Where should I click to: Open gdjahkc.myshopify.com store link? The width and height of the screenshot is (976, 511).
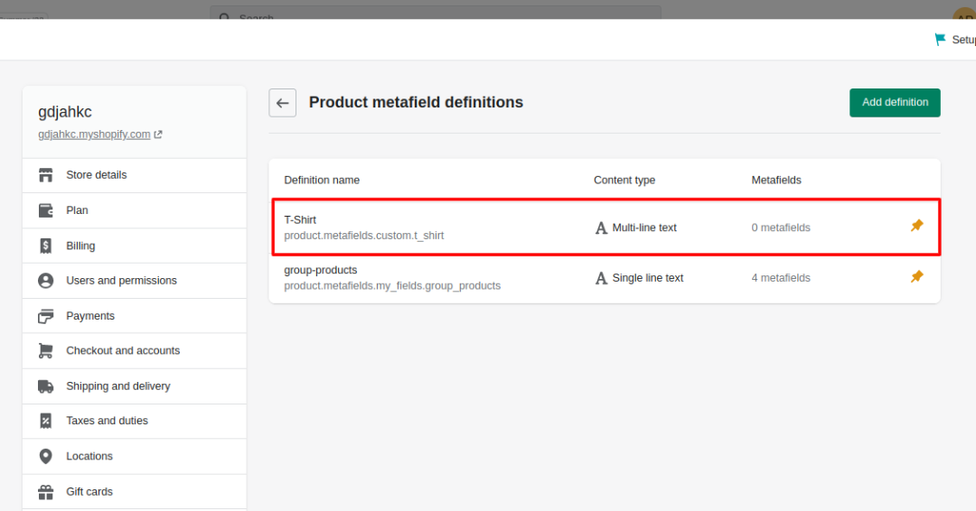(94, 135)
